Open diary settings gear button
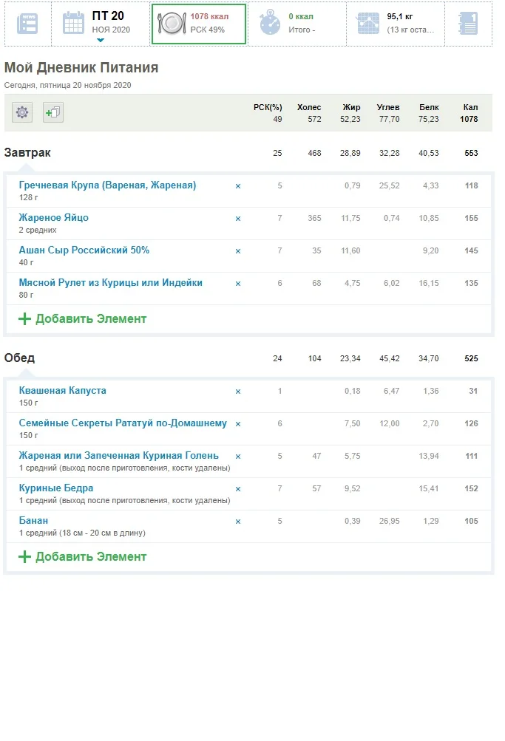Image resolution: width=505 pixels, height=741 pixels. pos(22,112)
